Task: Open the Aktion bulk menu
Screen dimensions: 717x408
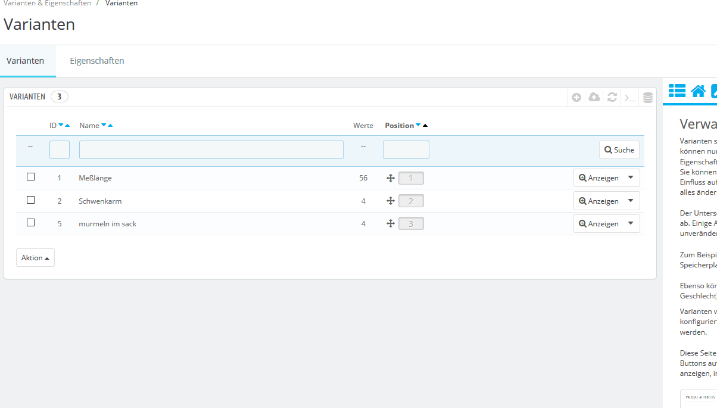Action: coord(35,257)
